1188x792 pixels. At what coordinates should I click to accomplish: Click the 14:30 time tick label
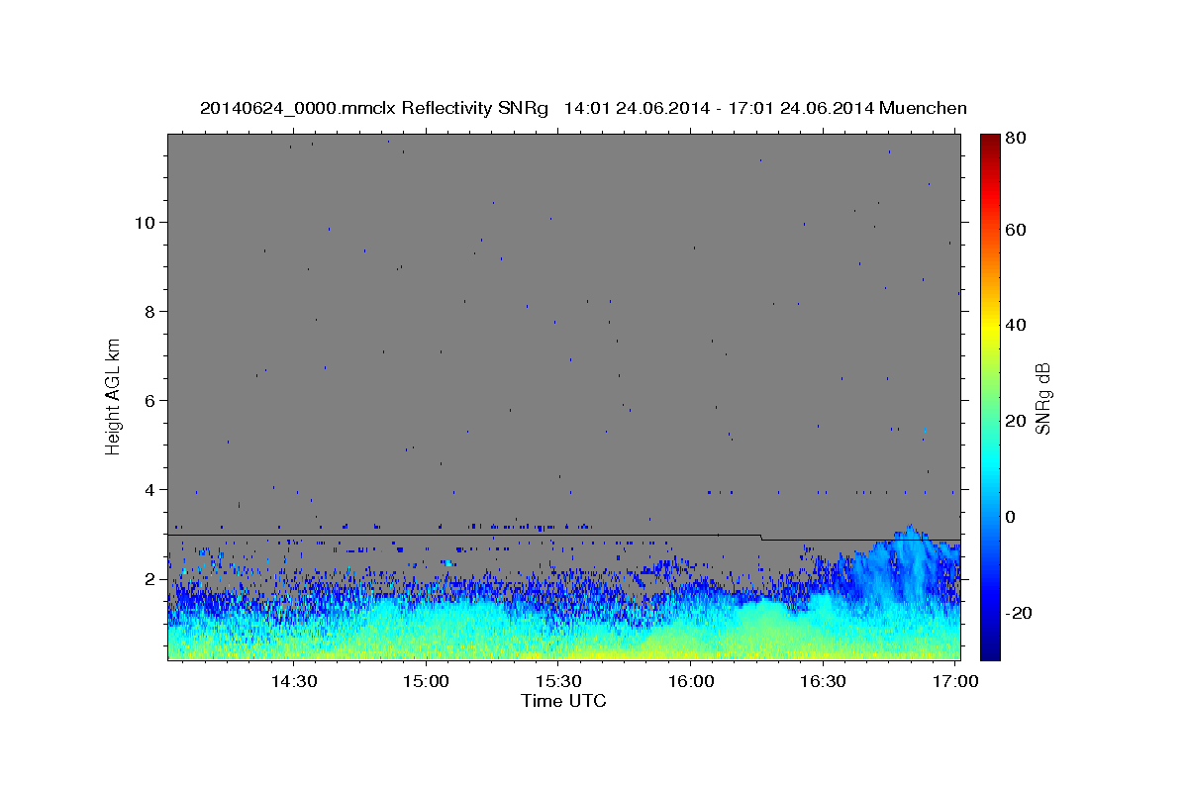point(294,682)
